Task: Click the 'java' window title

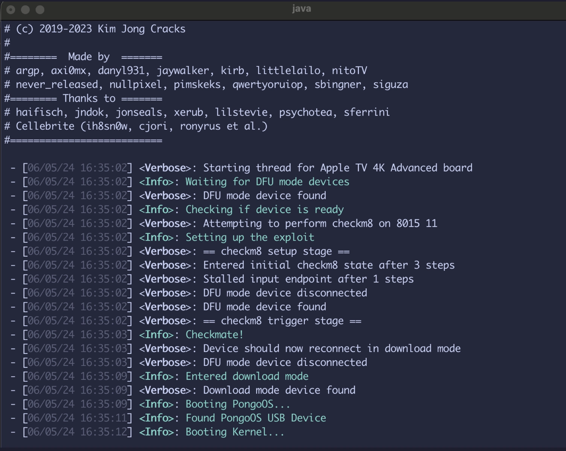Action: (x=301, y=9)
